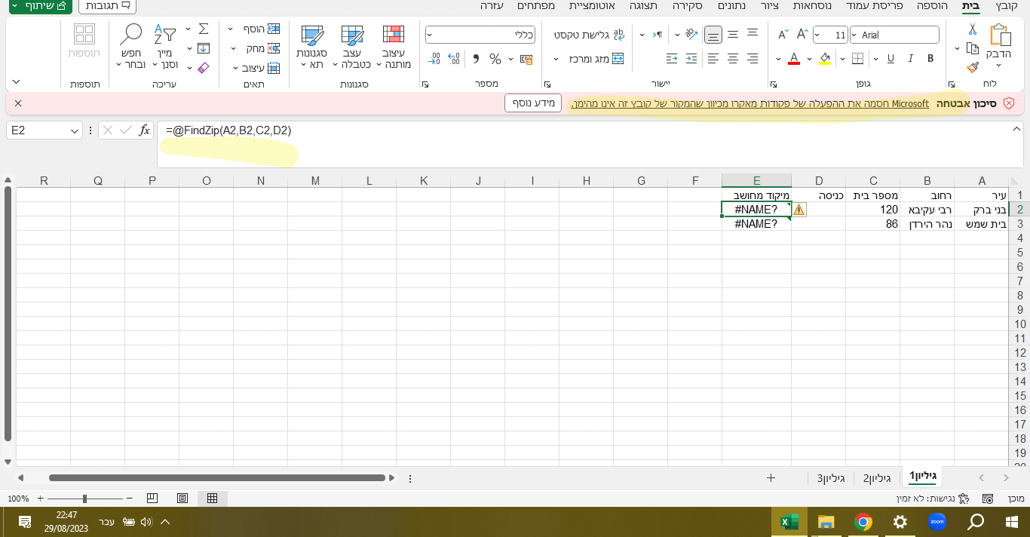Click the accounting number format icon
The image size is (1030, 537).
click(526, 59)
